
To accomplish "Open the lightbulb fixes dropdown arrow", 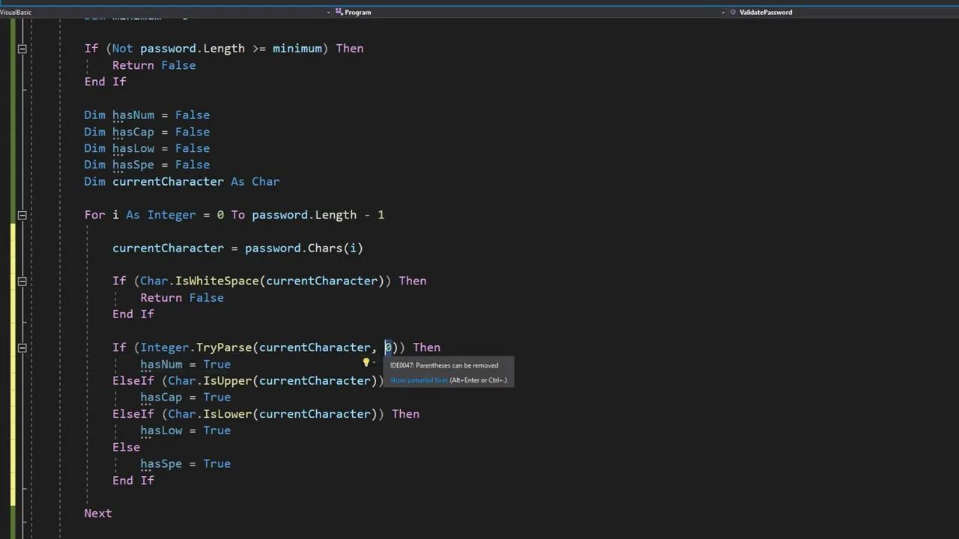I will coord(375,363).
